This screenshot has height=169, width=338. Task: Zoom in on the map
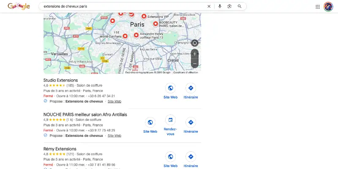coord(195,54)
